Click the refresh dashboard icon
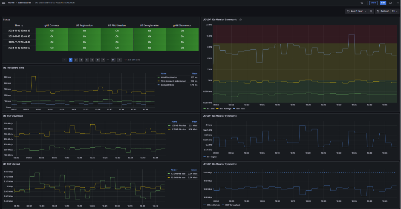 [378, 11]
